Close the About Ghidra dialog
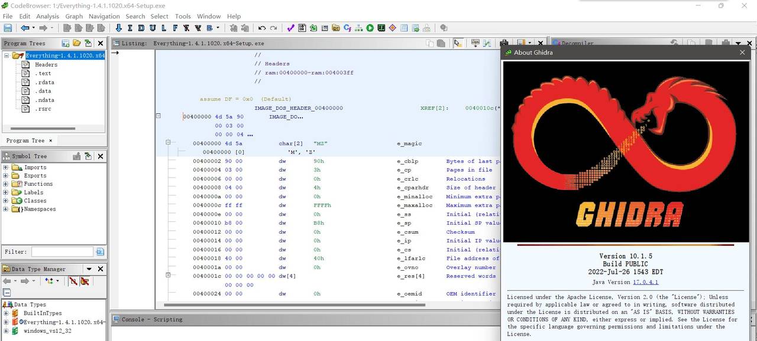This screenshot has height=341, width=757. (742, 53)
